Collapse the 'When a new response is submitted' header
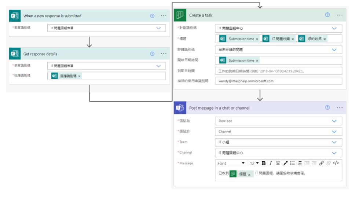This screenshot has height=198, width=352. 89,16
